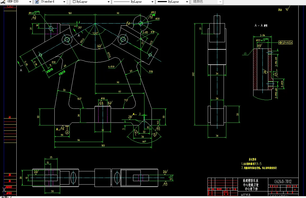Open the grayed-out plot style dropdown

click(220, 2)
